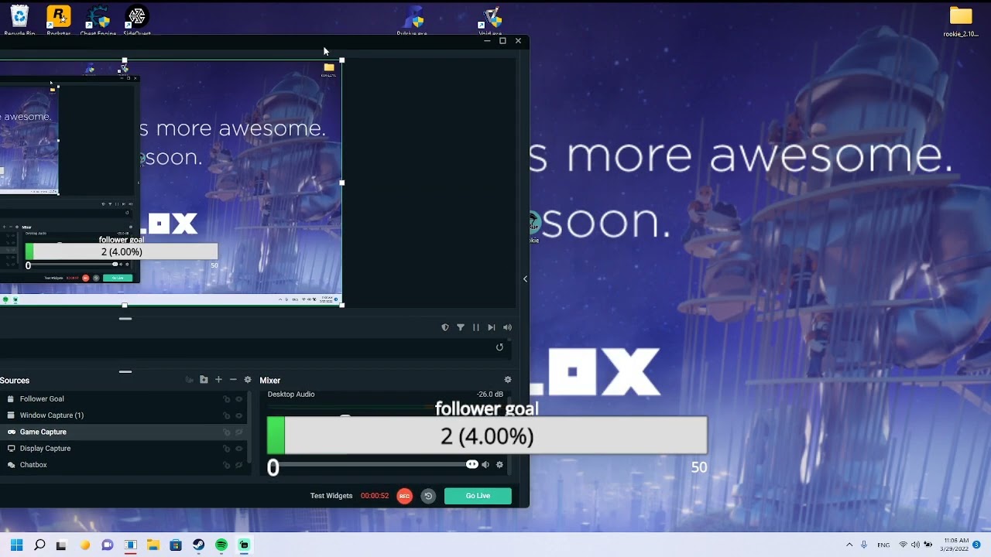The width and height of the screenshot is (991, 557).
Task: Toggle lock on Game Capture source
Action: pos(226,432)
